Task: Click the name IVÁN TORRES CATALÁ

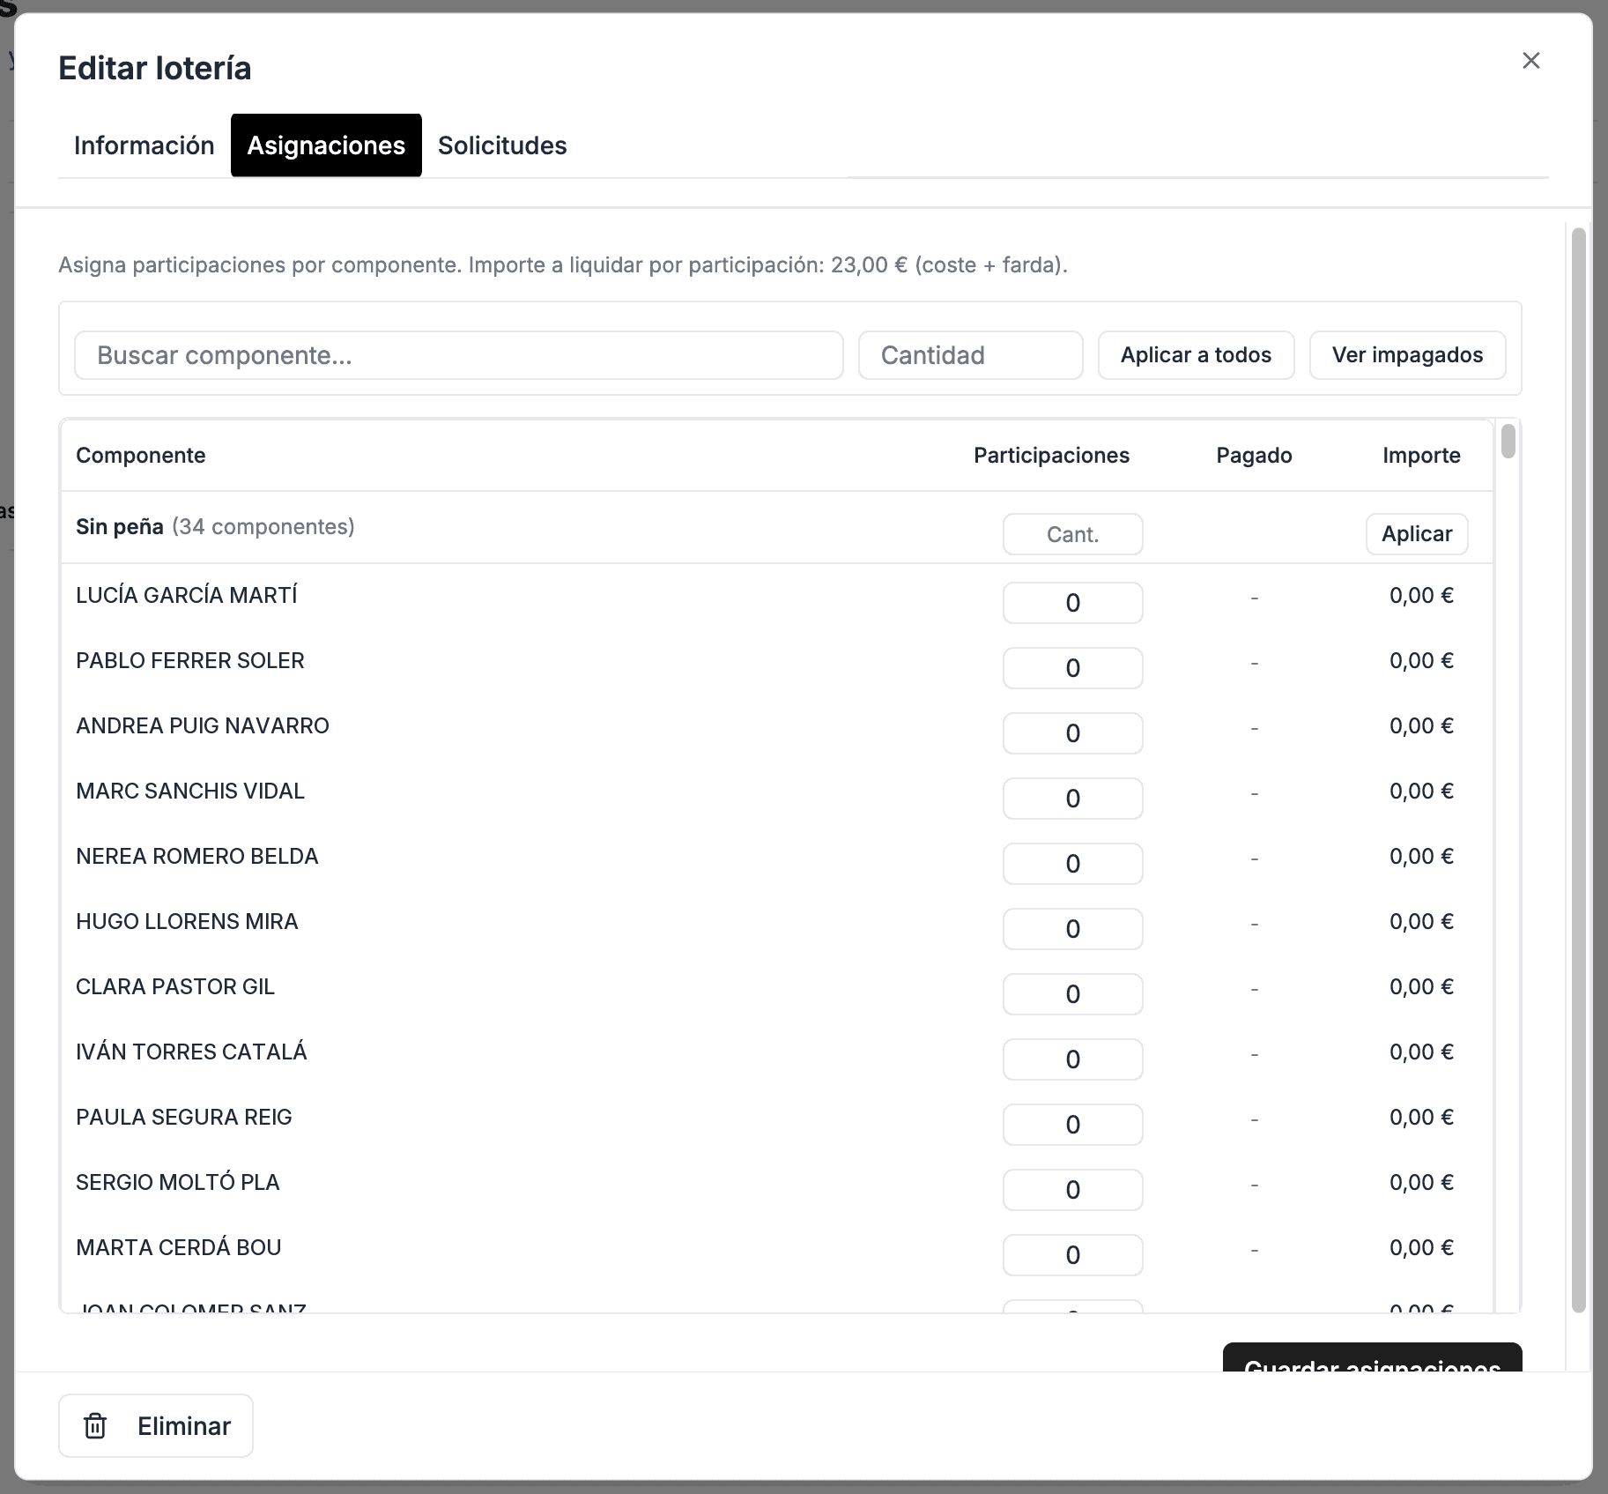Action: (x=191, y=1052)
